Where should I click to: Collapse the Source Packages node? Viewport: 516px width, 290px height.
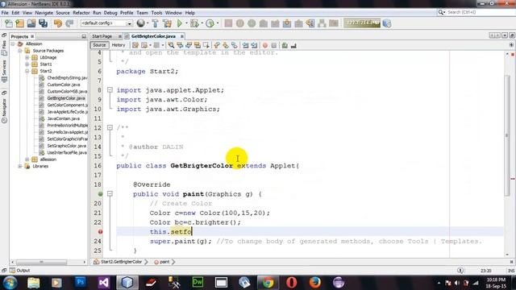20,51
